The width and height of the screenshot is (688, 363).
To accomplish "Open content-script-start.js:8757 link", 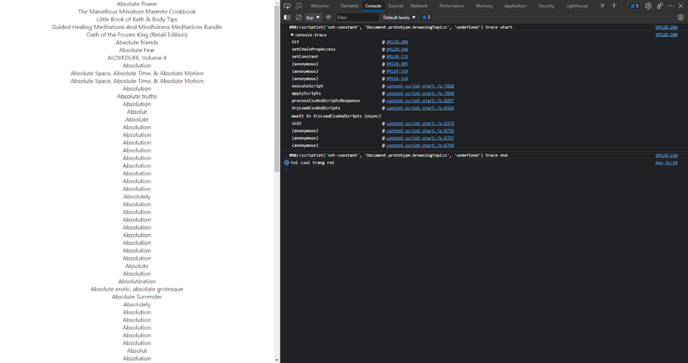I will point(420,138).
